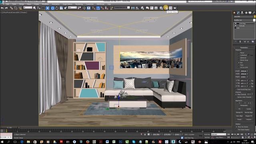The height and width of the screenshot is (144, 256).
Task: Click the Fit alignment button
Action: (x=239, y=109)
